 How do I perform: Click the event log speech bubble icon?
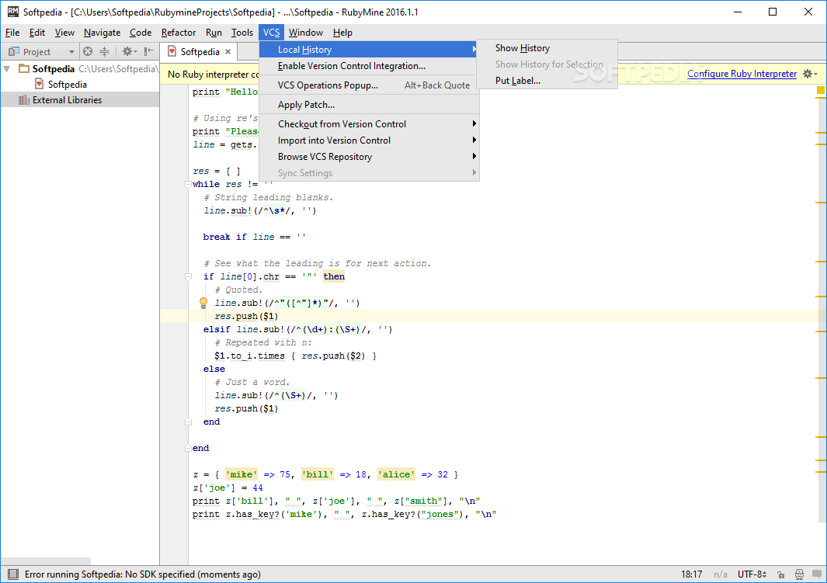[818, 574]
